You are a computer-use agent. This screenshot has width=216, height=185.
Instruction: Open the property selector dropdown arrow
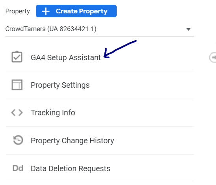click(188, 29)
